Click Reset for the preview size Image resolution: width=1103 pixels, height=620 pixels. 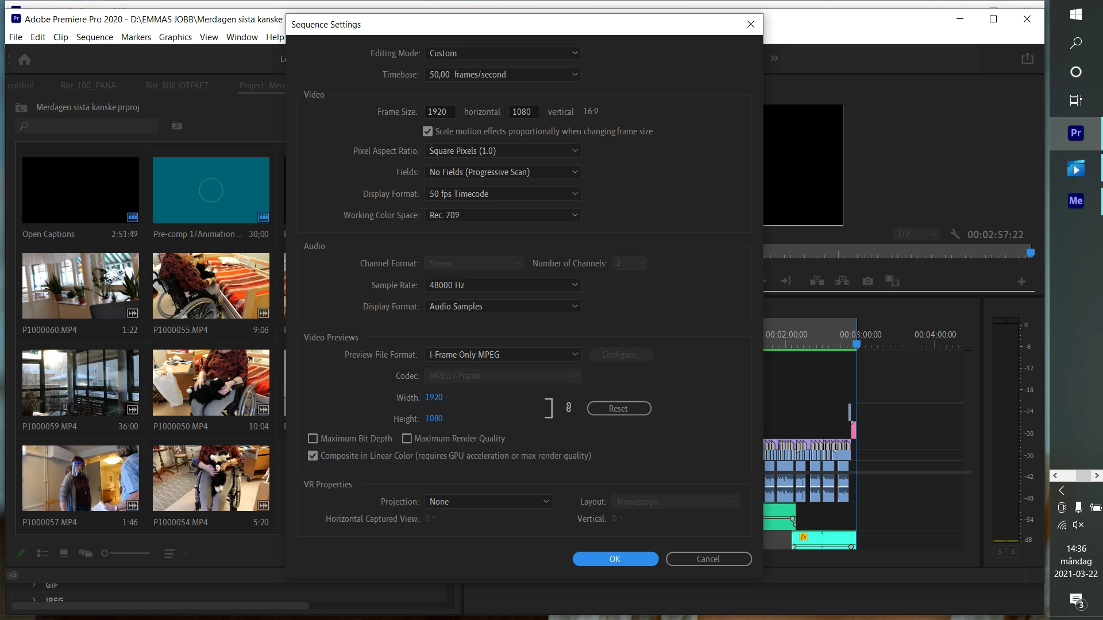619,408
